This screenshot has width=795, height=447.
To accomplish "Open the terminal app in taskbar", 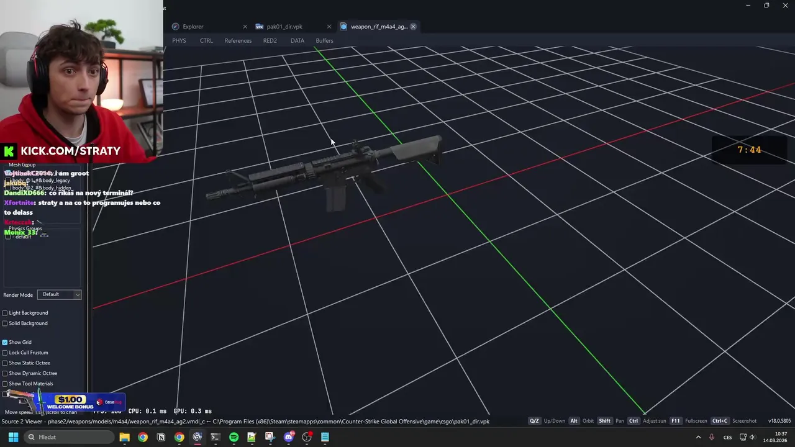I will (216, 437).
